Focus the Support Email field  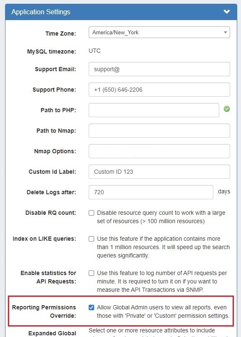[159, 69]
